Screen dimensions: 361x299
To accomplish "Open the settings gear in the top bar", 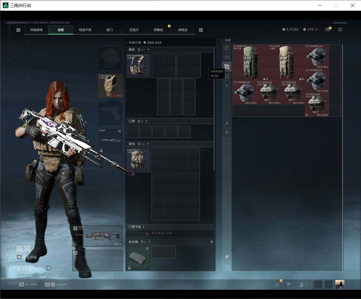I will click(340, 29).
